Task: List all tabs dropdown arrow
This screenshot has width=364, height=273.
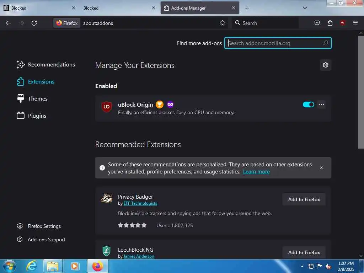Action: click(305, 8)
